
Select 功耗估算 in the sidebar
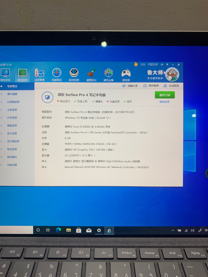(x=12, y=165)
